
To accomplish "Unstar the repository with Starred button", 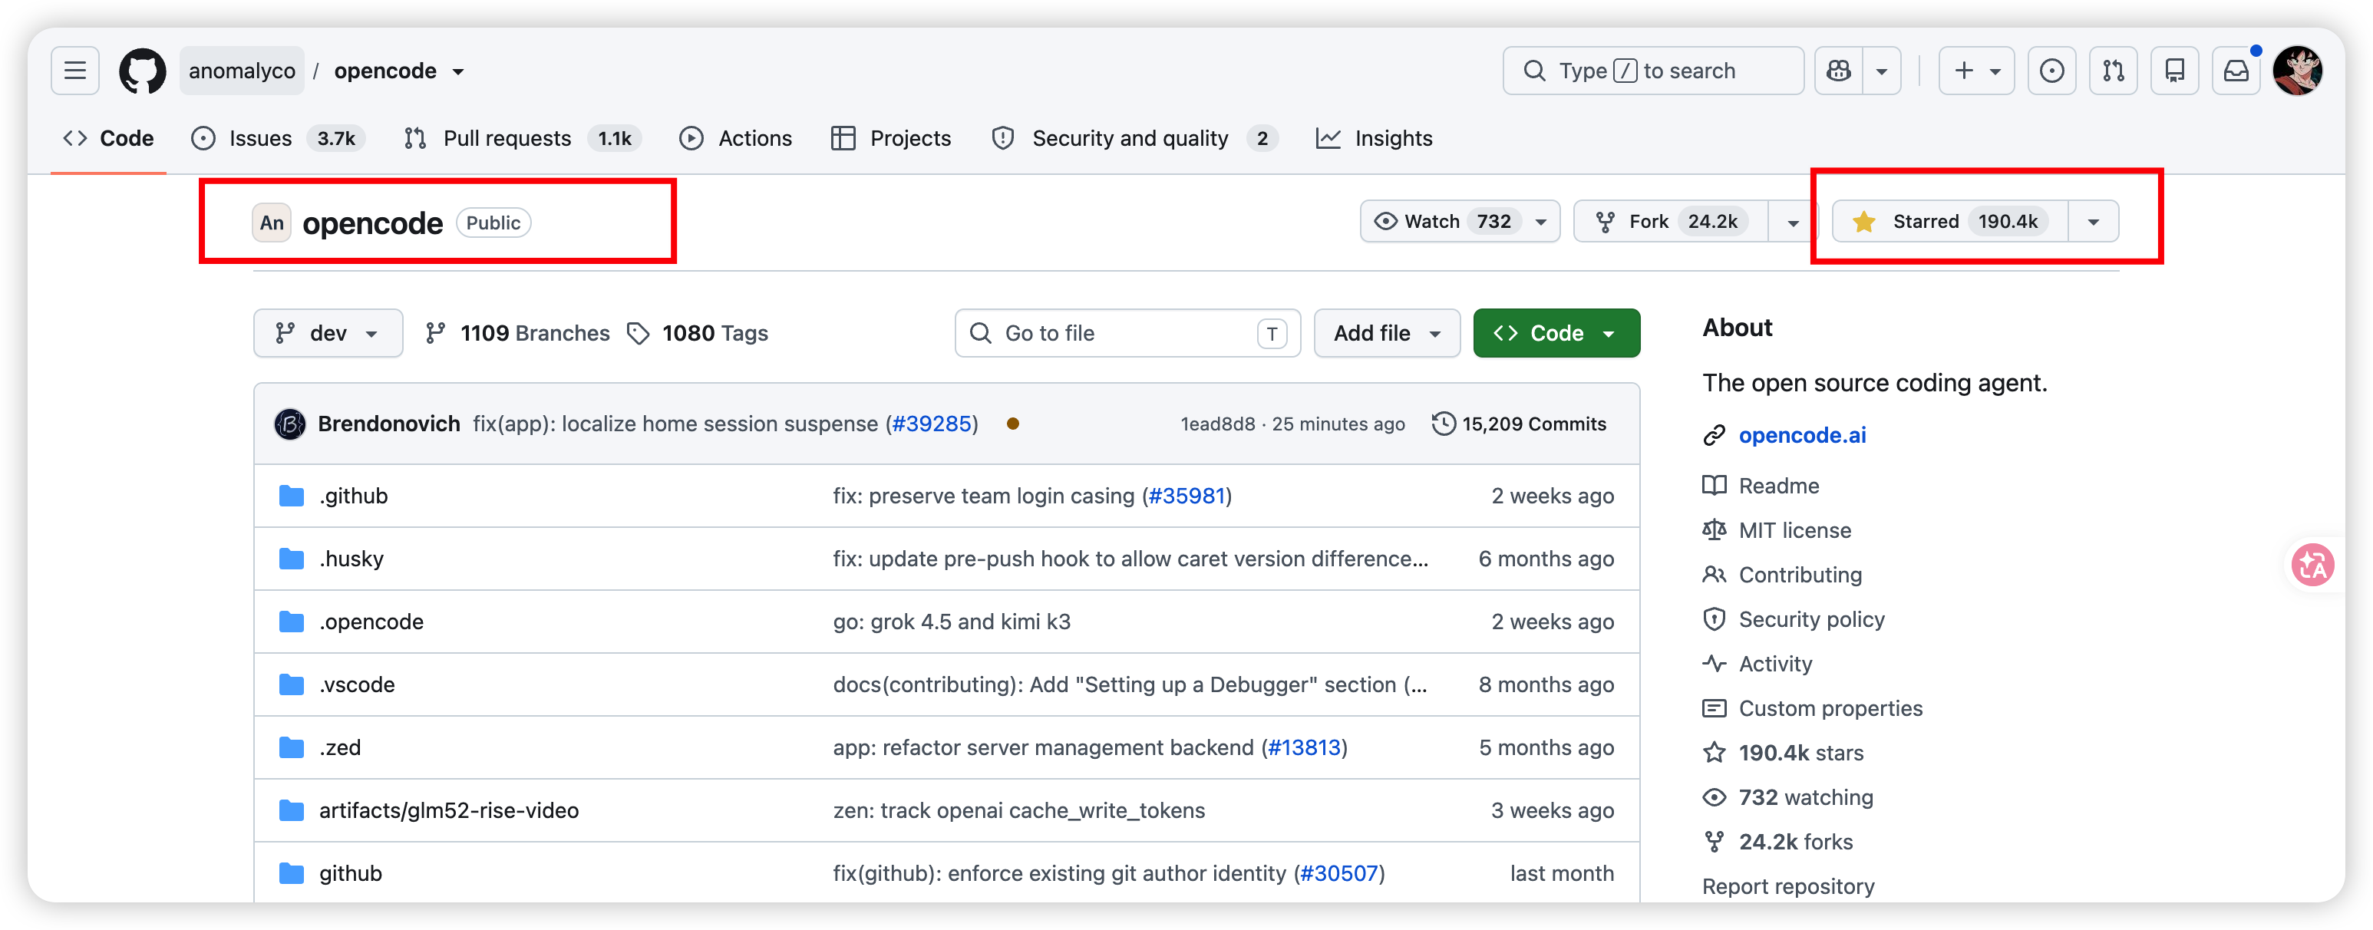I will click(x=1950, y=222).
